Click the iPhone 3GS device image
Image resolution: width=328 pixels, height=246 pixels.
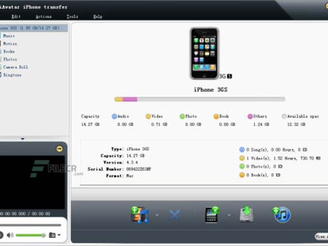coord(204,53)
